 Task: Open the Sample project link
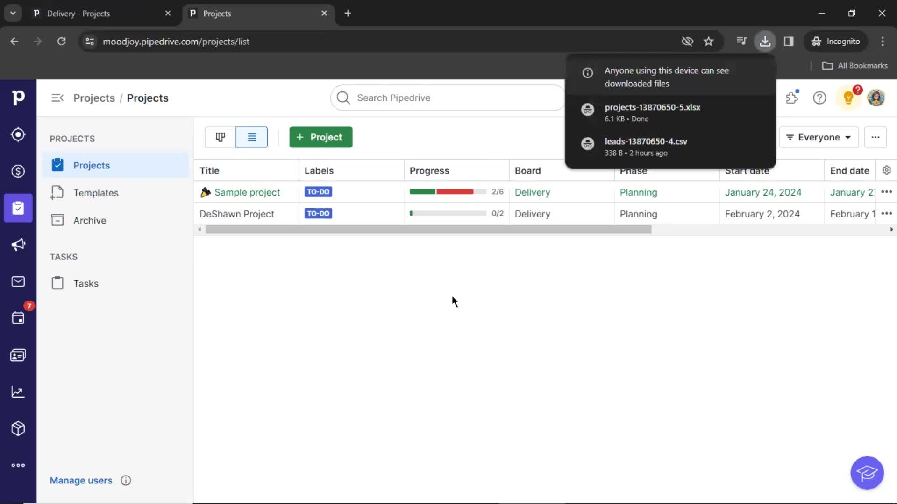tap(246, 192)
